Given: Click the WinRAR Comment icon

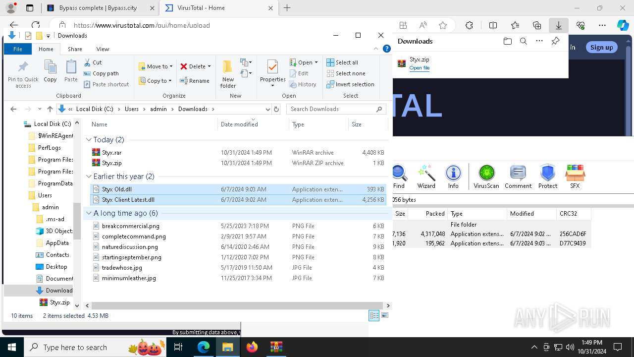Looking at the screenshot, I should tap(518, 177).
